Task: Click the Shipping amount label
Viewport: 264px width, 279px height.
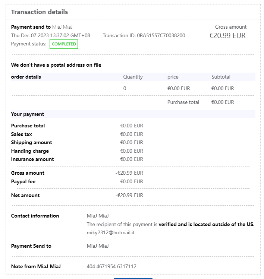Action: click(x=32, y=142)
